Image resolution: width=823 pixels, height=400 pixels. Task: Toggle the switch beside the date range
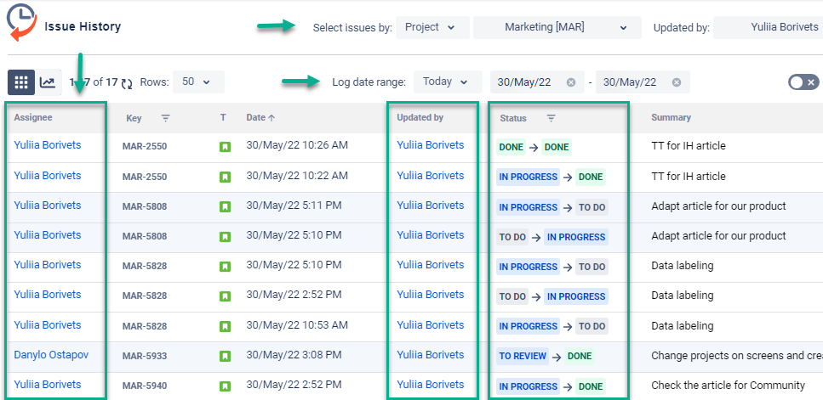pyautogui.click(x=803, y=82)
